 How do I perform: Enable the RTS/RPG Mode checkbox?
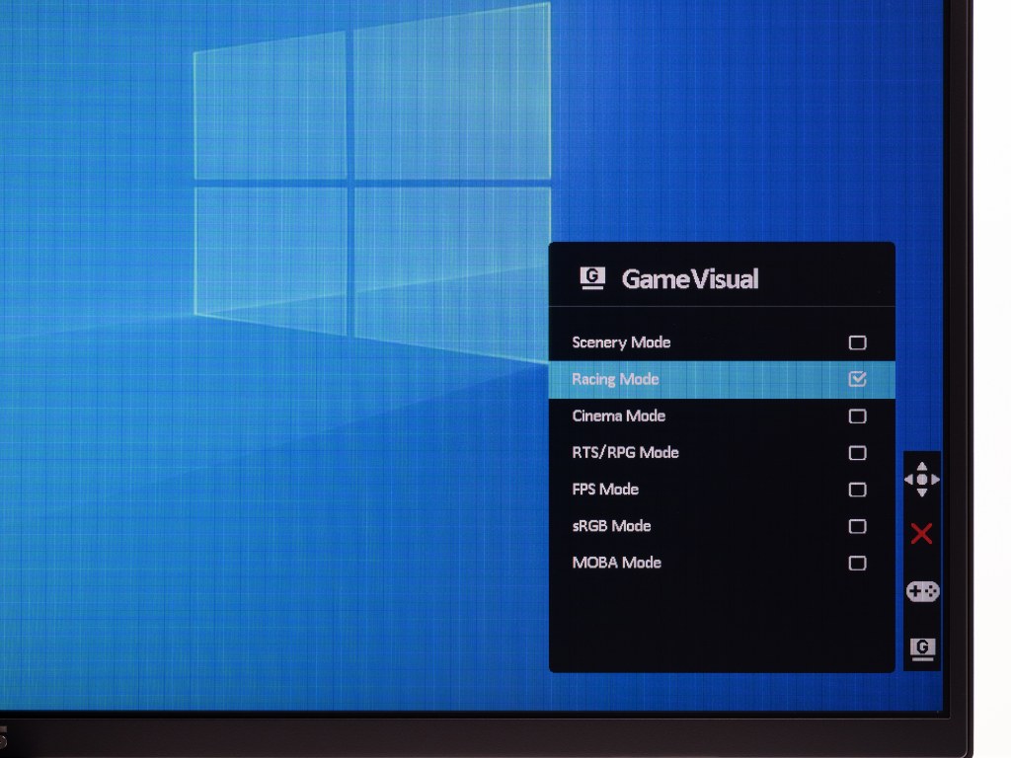(x=858, y=452)
